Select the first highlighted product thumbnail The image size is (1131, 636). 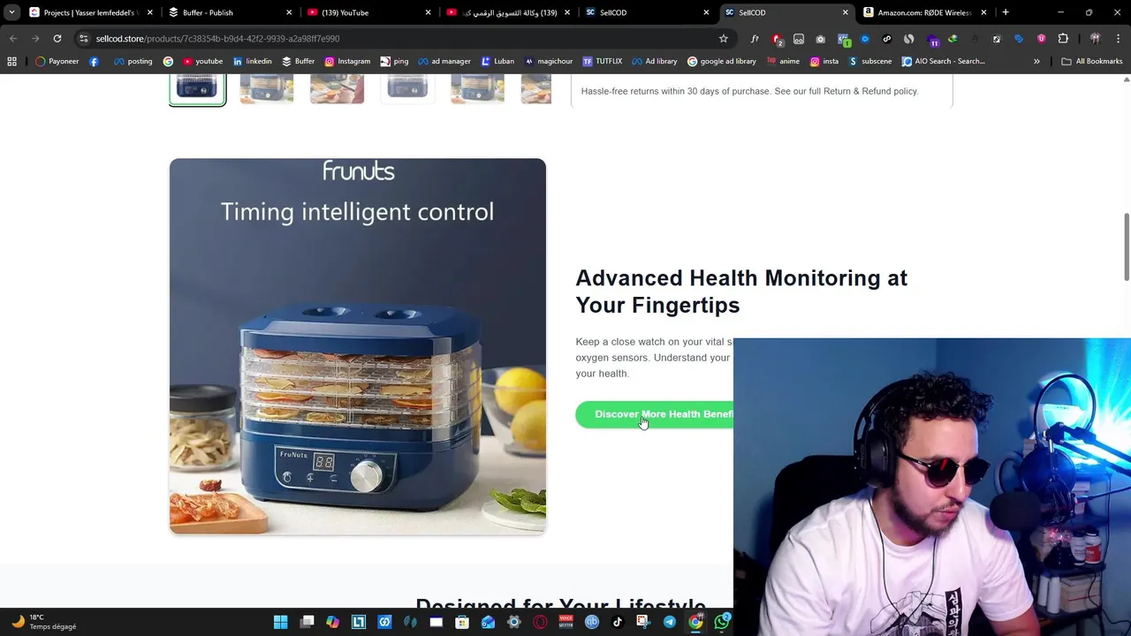[x=197, y=89]
